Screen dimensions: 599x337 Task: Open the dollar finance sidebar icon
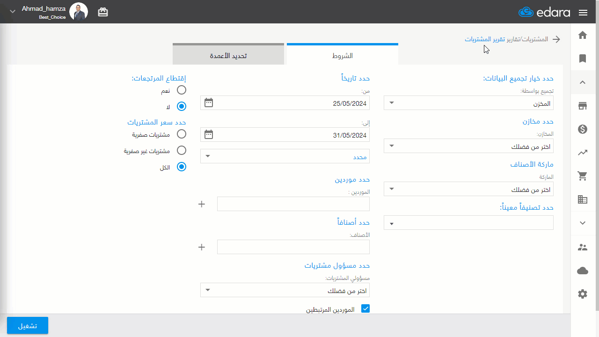tap(583, 129)
